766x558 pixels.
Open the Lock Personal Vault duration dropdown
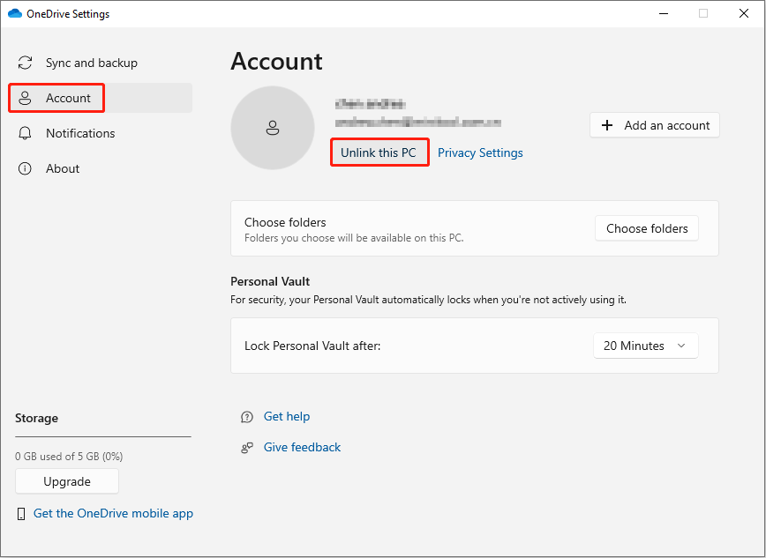(x=645, y=346)
